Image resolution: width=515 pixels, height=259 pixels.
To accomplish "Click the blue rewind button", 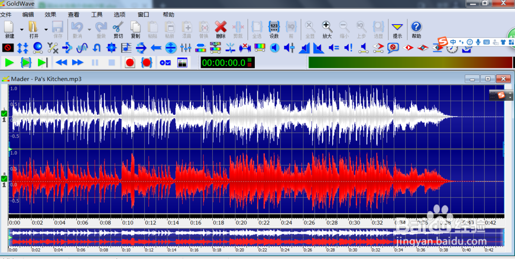I will [61, 63].
